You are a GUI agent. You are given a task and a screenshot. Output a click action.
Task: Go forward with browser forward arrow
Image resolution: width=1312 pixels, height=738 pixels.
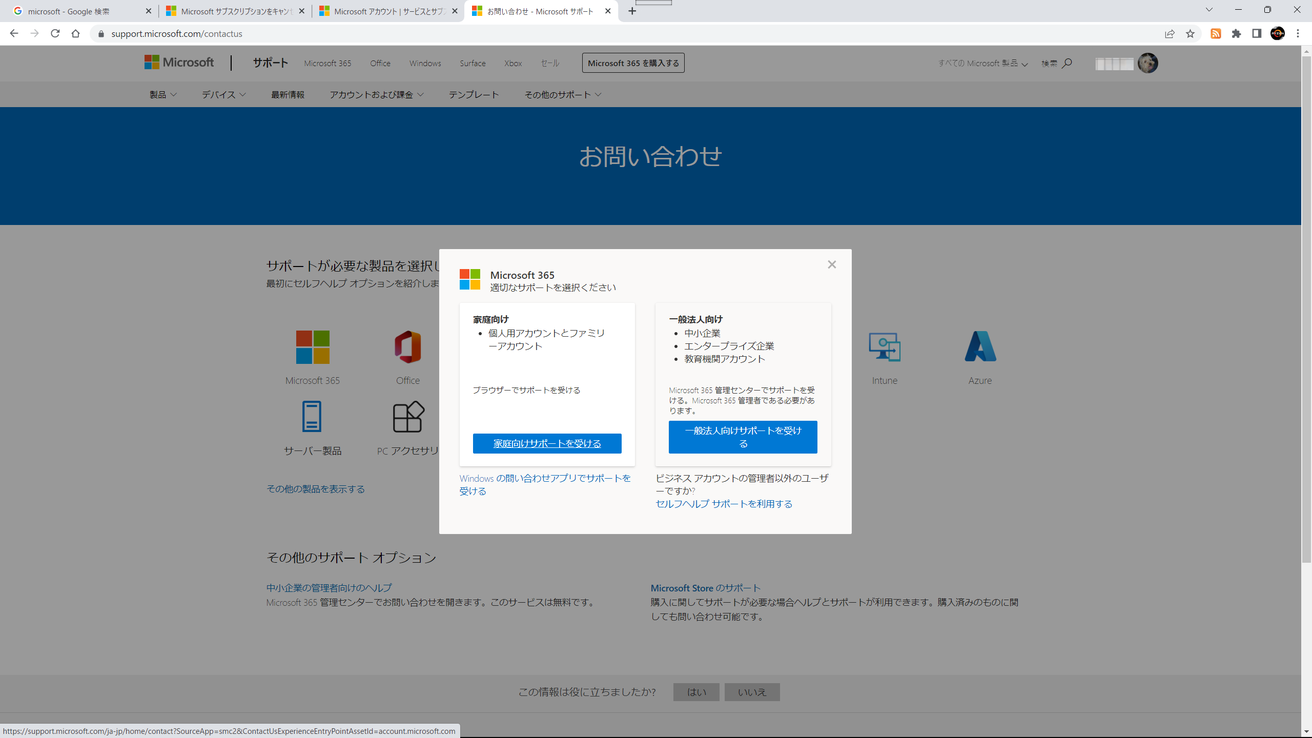(x=34, y=33)
